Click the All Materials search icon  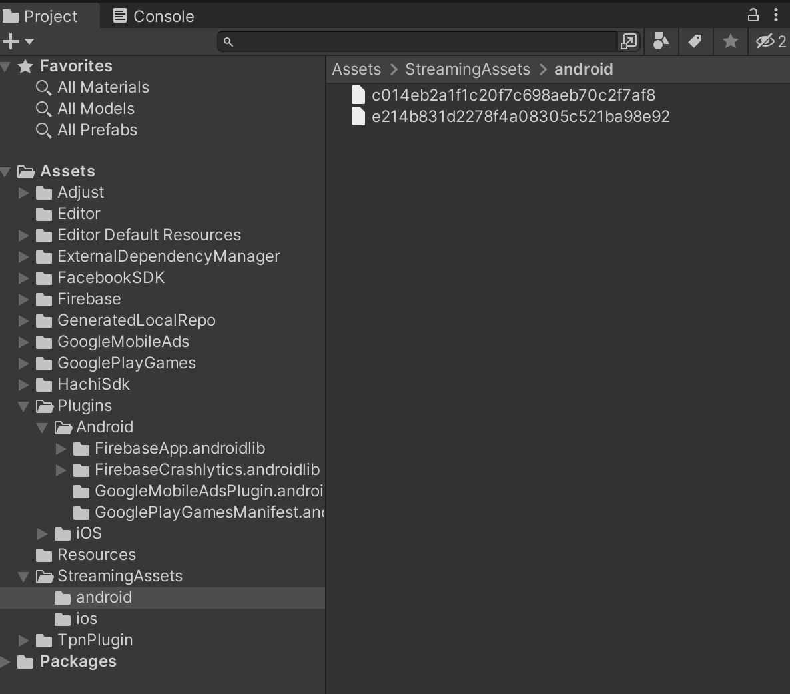click(x=44, y=88)
